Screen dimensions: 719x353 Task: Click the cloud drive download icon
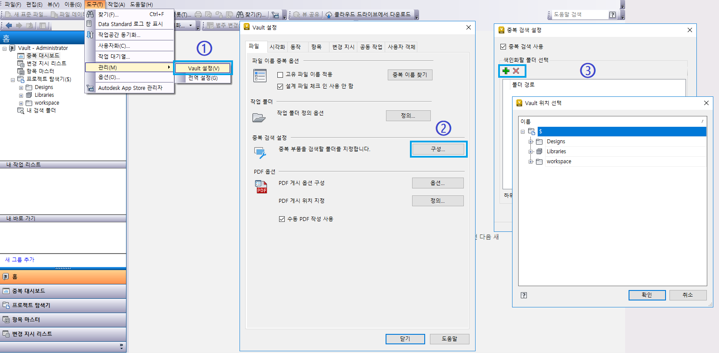tap(329, 15)
